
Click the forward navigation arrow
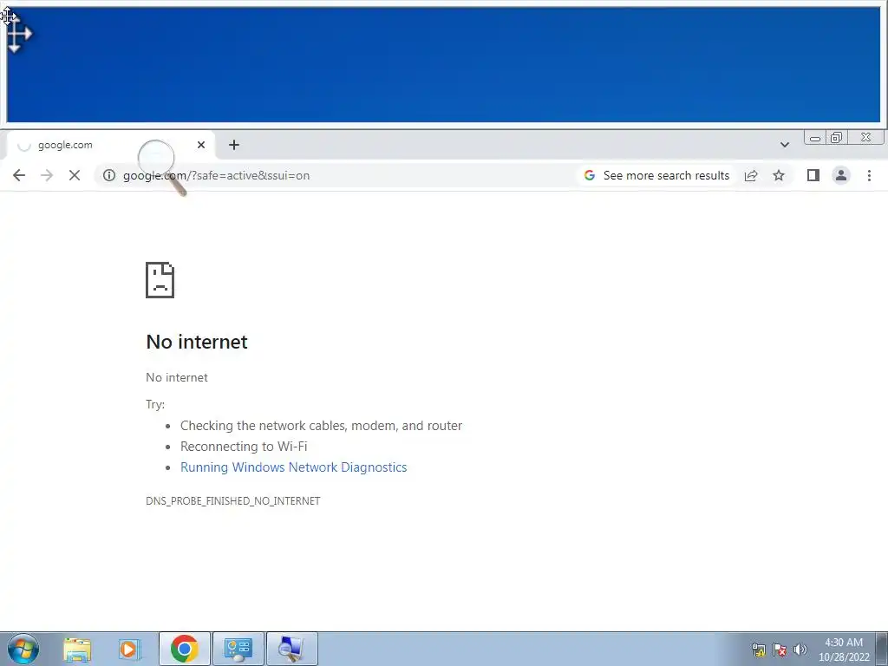(47, 175)
